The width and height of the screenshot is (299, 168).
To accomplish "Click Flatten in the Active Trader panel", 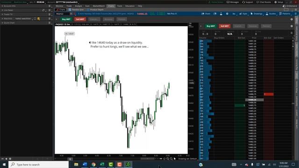I will click(x=266, y=26).
